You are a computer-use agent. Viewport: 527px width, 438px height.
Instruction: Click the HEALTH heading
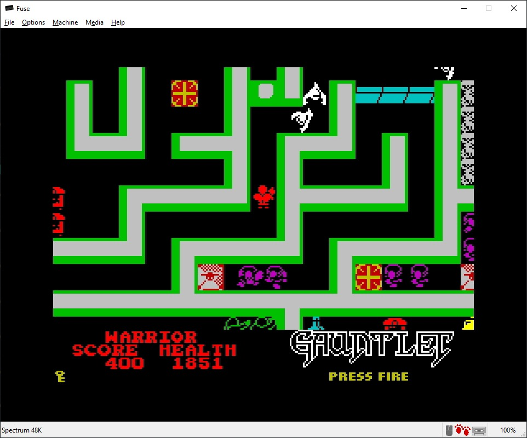coord(198,350)
